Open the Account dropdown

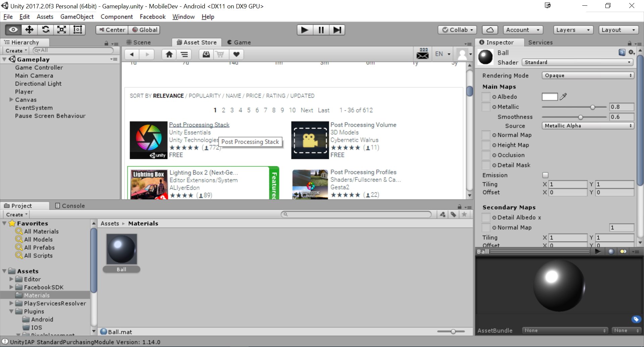click(523, 30)
